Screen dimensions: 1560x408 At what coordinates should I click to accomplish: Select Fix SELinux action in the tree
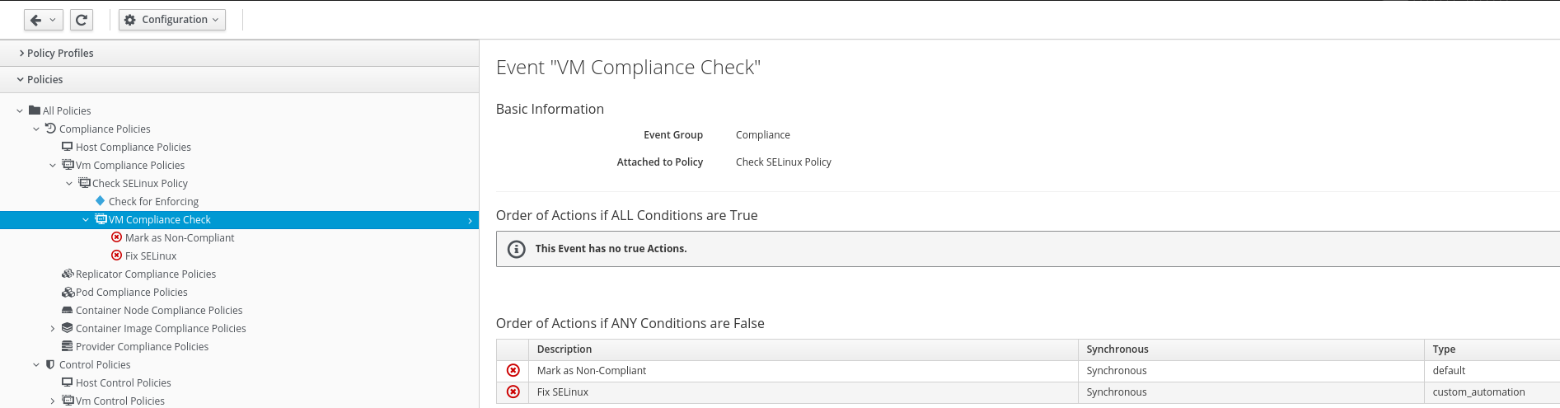coord(151,256)
